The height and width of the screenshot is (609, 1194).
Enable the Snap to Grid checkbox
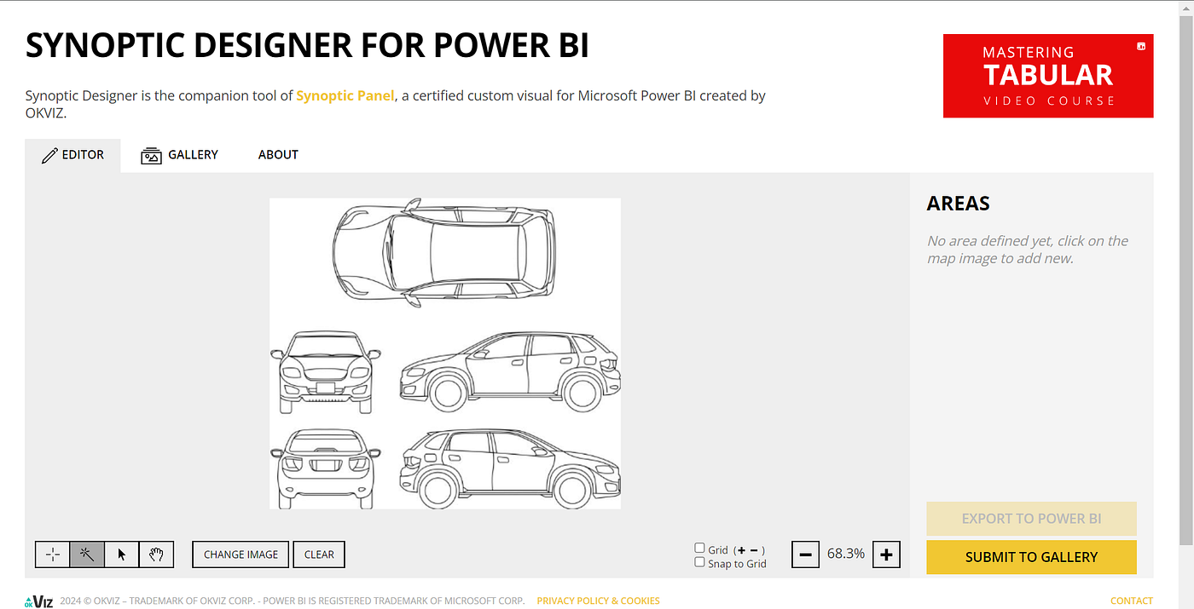[699, 562]
